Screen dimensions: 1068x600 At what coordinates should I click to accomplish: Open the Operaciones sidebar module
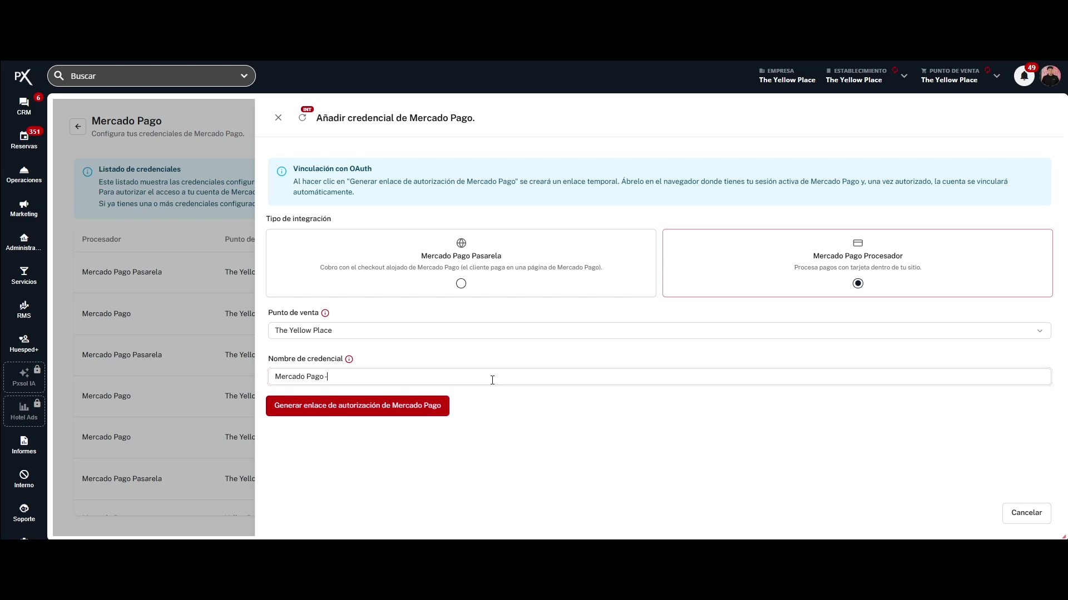(24, 174)
